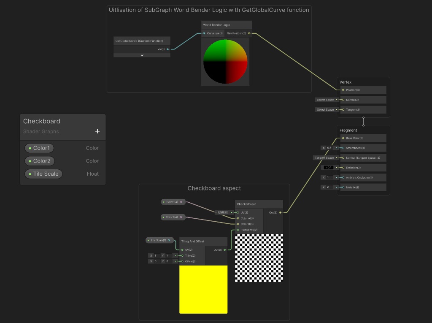This screenshot has width=432, height=323.
Task: Click the Frequency(2) input port on the Checkerboard node
Action: click(x=238, y=230)
